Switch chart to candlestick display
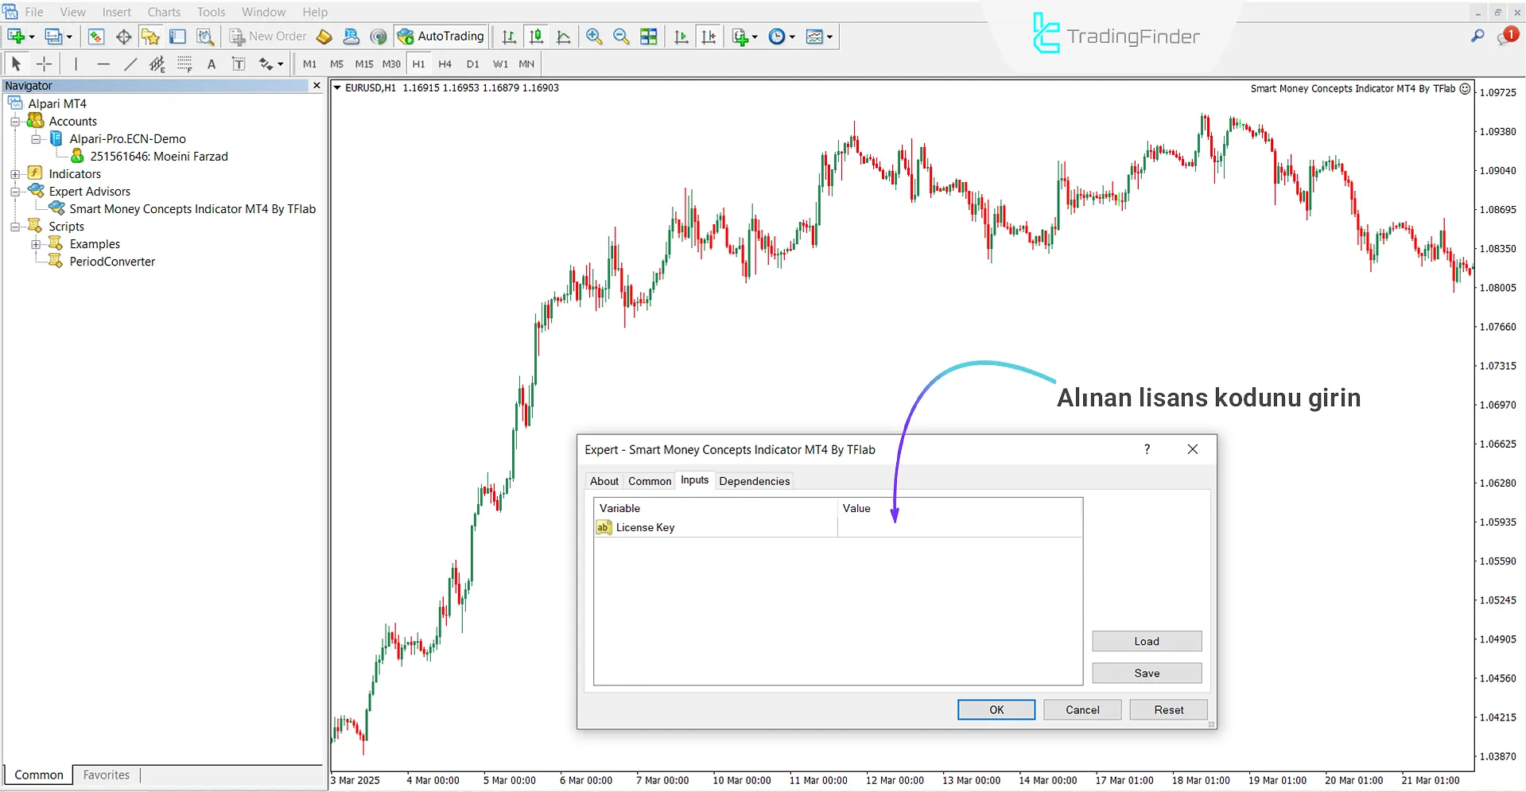Viewport: 1526px width, 792px height. 536,37
